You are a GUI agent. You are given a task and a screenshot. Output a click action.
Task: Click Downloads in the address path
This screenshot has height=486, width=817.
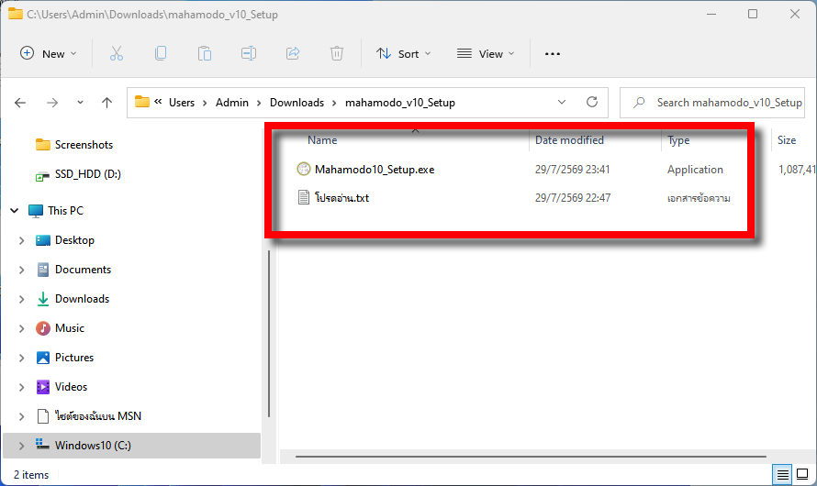[297, 103]
